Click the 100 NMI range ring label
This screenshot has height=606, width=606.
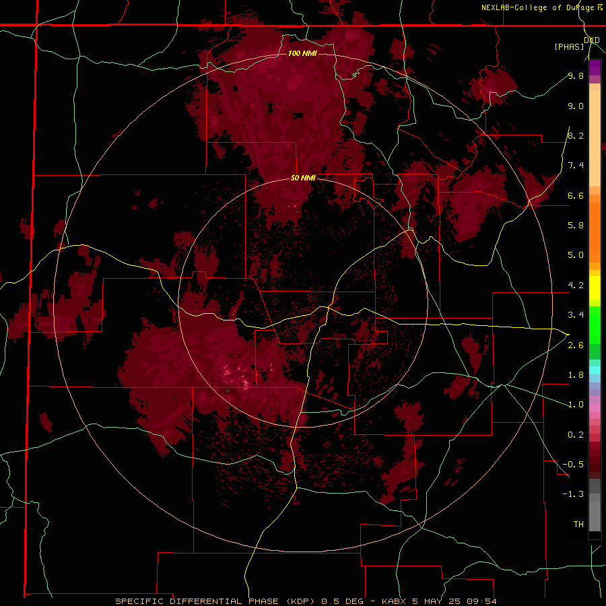pos(302,53)
